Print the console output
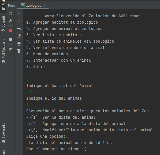This screenshot has height=155, width=160. click(x=19, y=44)
